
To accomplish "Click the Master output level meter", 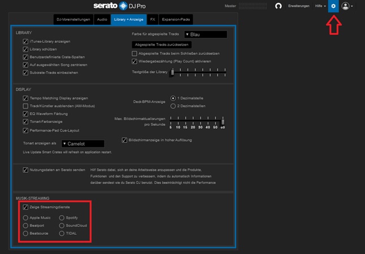I will click(253, 6).
